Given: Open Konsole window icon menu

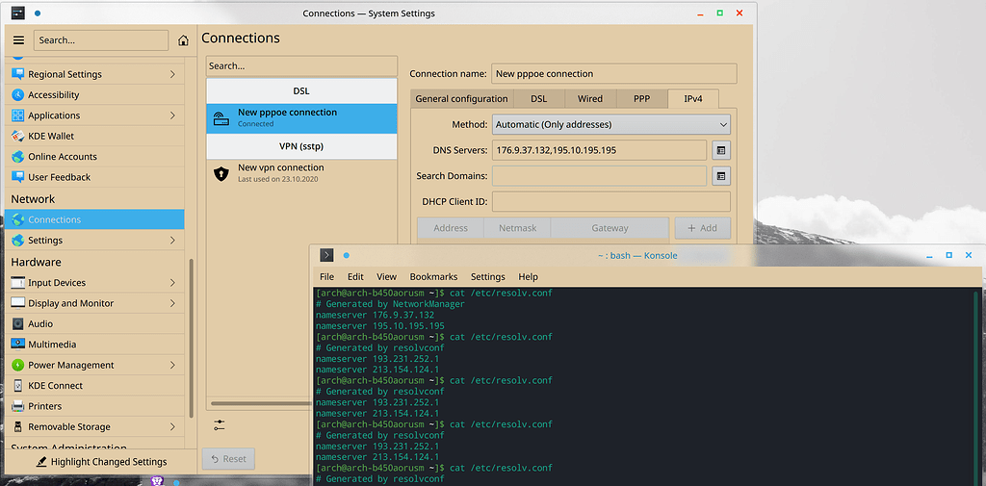Looking at the screenshot, I should (x=326, y=255).
